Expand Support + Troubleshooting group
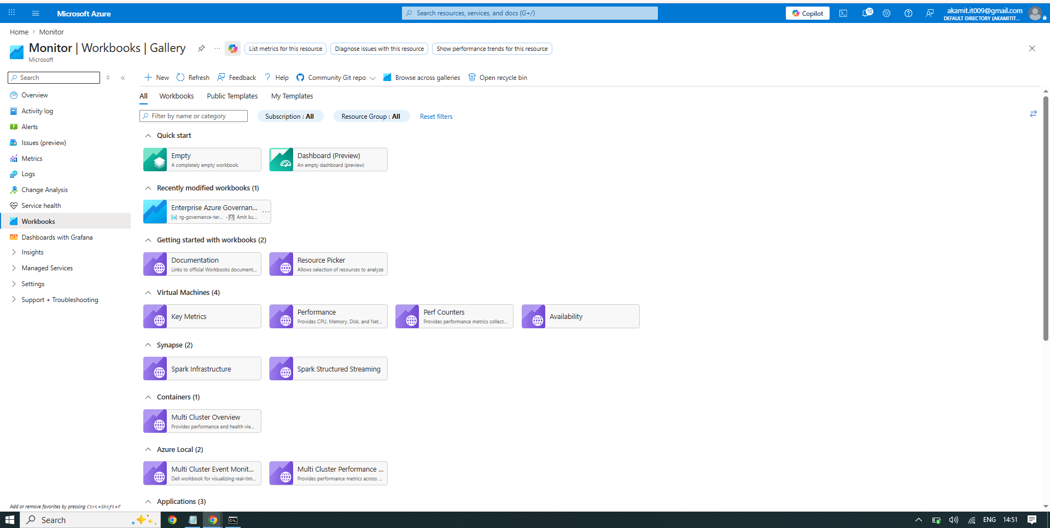This screenshot has height=528, width=1050. point(14,300)
